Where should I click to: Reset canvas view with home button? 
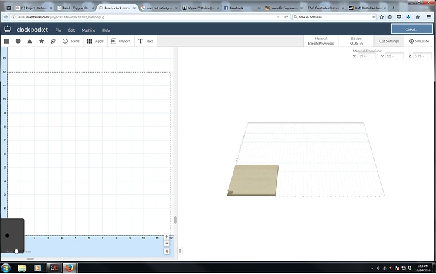click(x=167, y=251)
